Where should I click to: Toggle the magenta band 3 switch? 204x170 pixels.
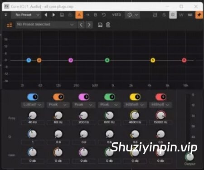coord(84,97)
